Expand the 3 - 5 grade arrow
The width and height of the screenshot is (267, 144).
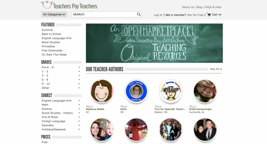coord(79,76)
